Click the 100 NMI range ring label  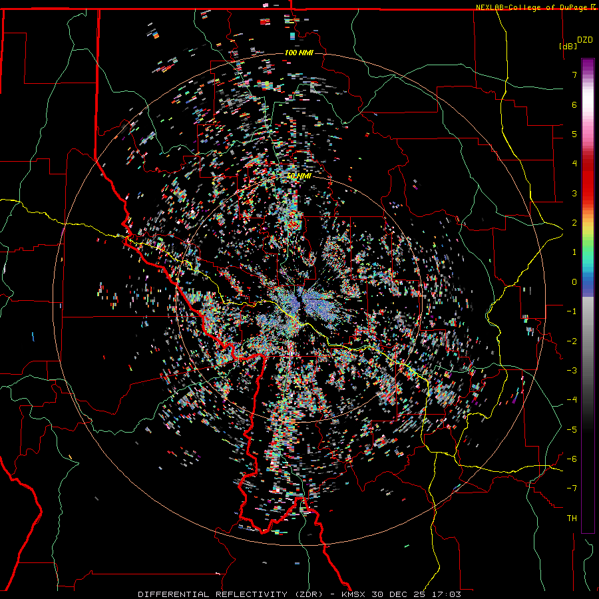point(299,53)
